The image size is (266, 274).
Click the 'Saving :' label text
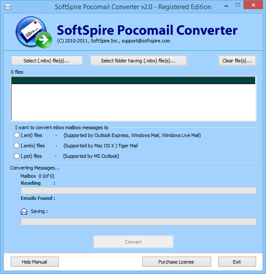pyautogui.click(x=39, y=211)
